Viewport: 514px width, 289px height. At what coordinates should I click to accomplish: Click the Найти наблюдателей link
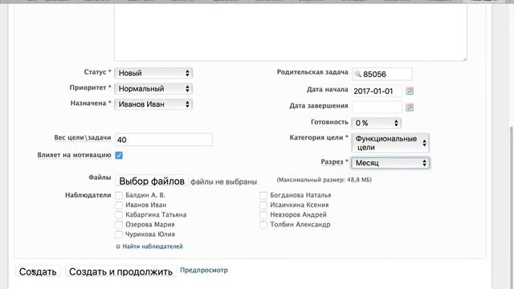[153, 246]
